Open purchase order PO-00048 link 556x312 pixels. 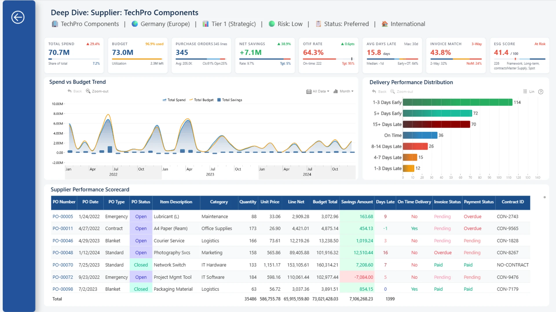(63, 253)
